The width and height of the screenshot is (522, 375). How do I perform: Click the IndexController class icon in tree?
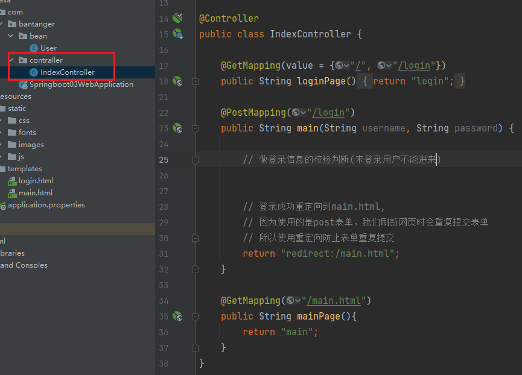(34, 72)
